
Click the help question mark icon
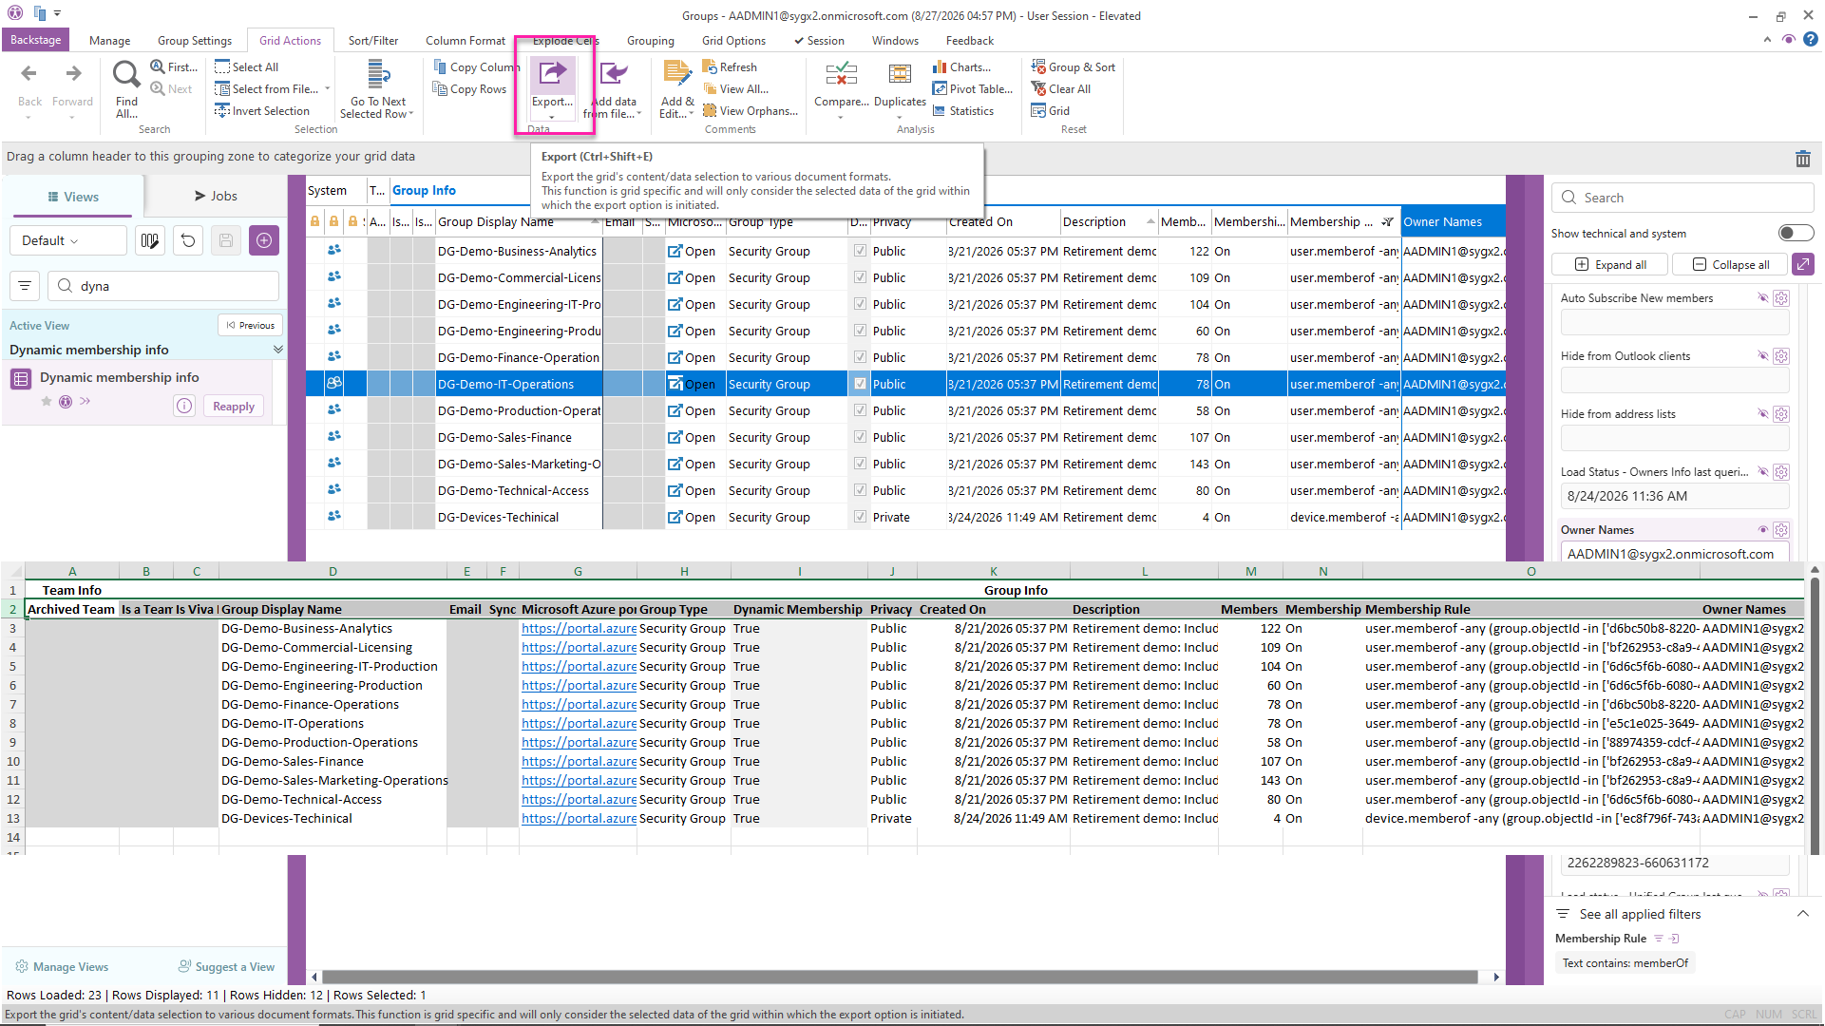tap(1811, 39)
